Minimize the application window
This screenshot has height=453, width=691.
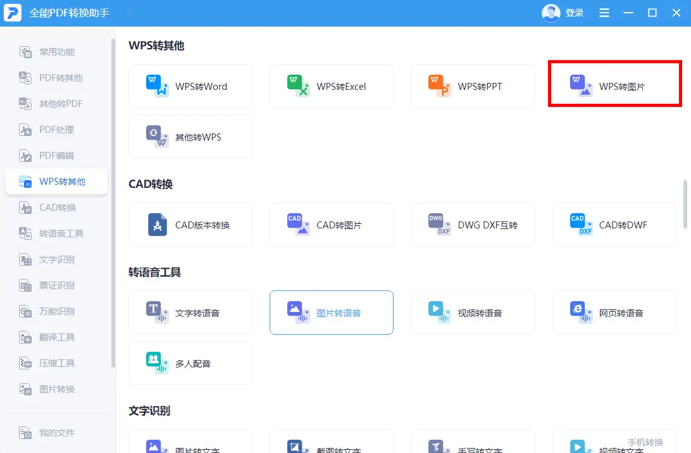[628, 13]
